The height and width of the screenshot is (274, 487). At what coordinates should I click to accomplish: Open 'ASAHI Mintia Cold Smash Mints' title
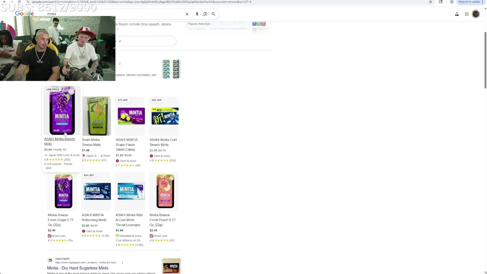(x=163, y=142)
